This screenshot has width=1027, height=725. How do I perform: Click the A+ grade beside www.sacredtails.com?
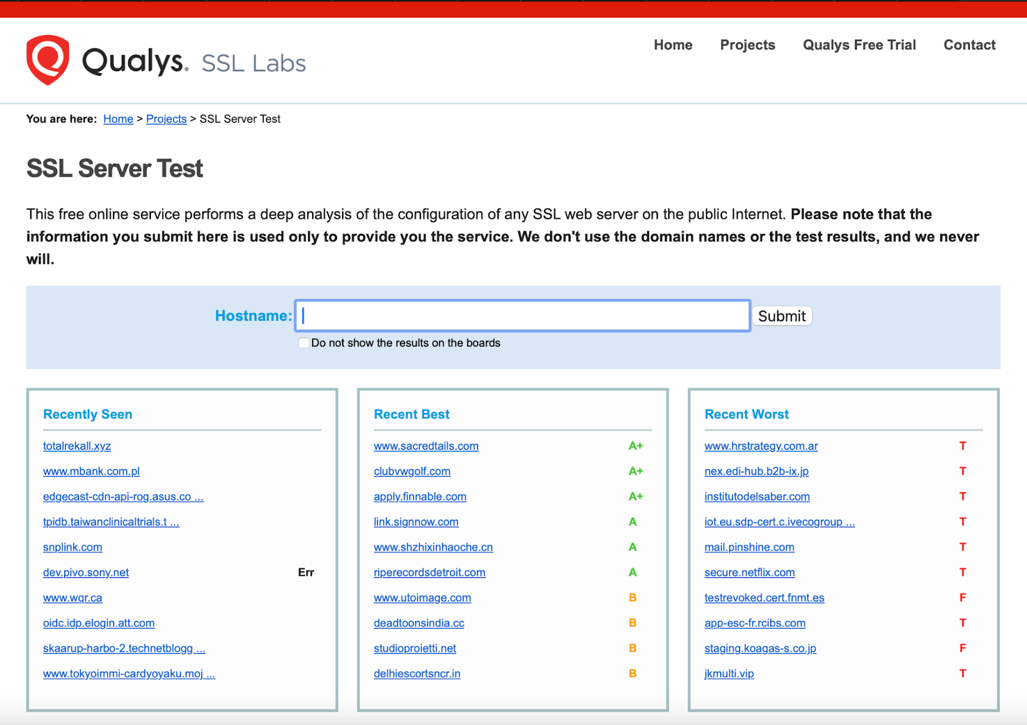(635, 446)
